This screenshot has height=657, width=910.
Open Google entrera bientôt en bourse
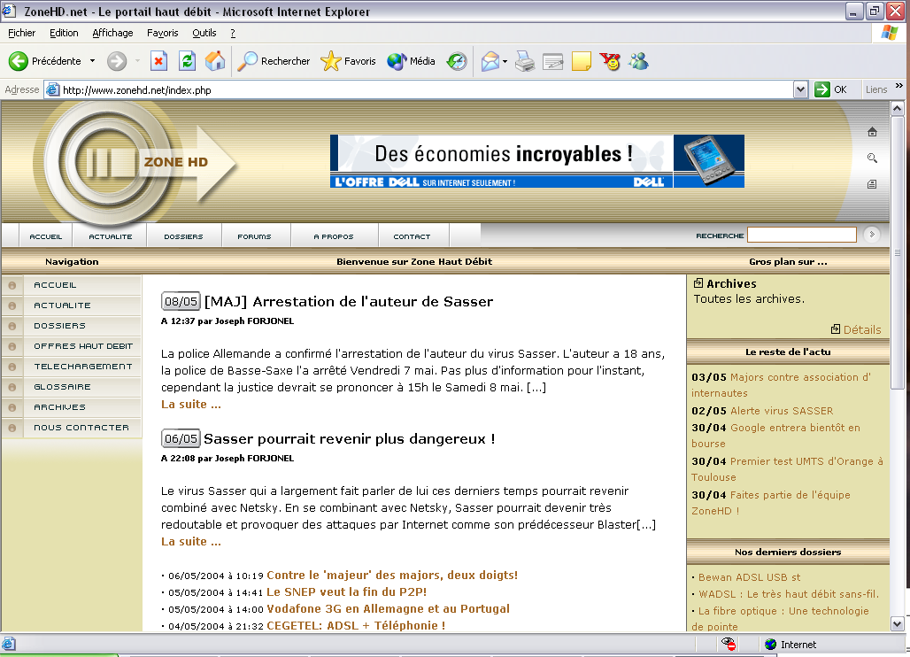[x=776, y=436]
